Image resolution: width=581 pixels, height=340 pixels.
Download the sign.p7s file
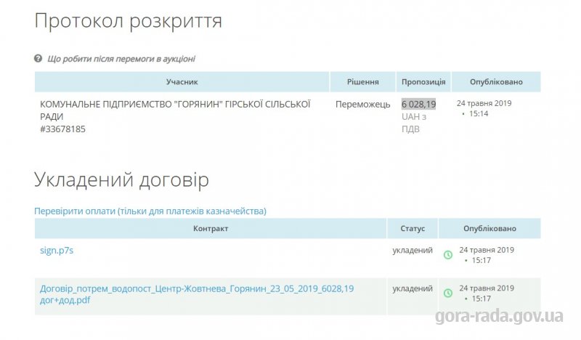coord(57,250)
